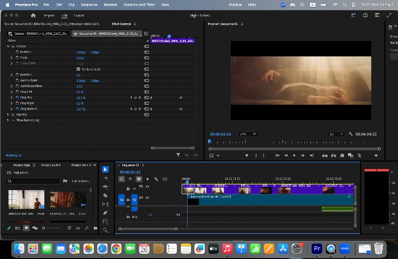
Task: Toggle the V1 track eye output
Action: point(147,198)
